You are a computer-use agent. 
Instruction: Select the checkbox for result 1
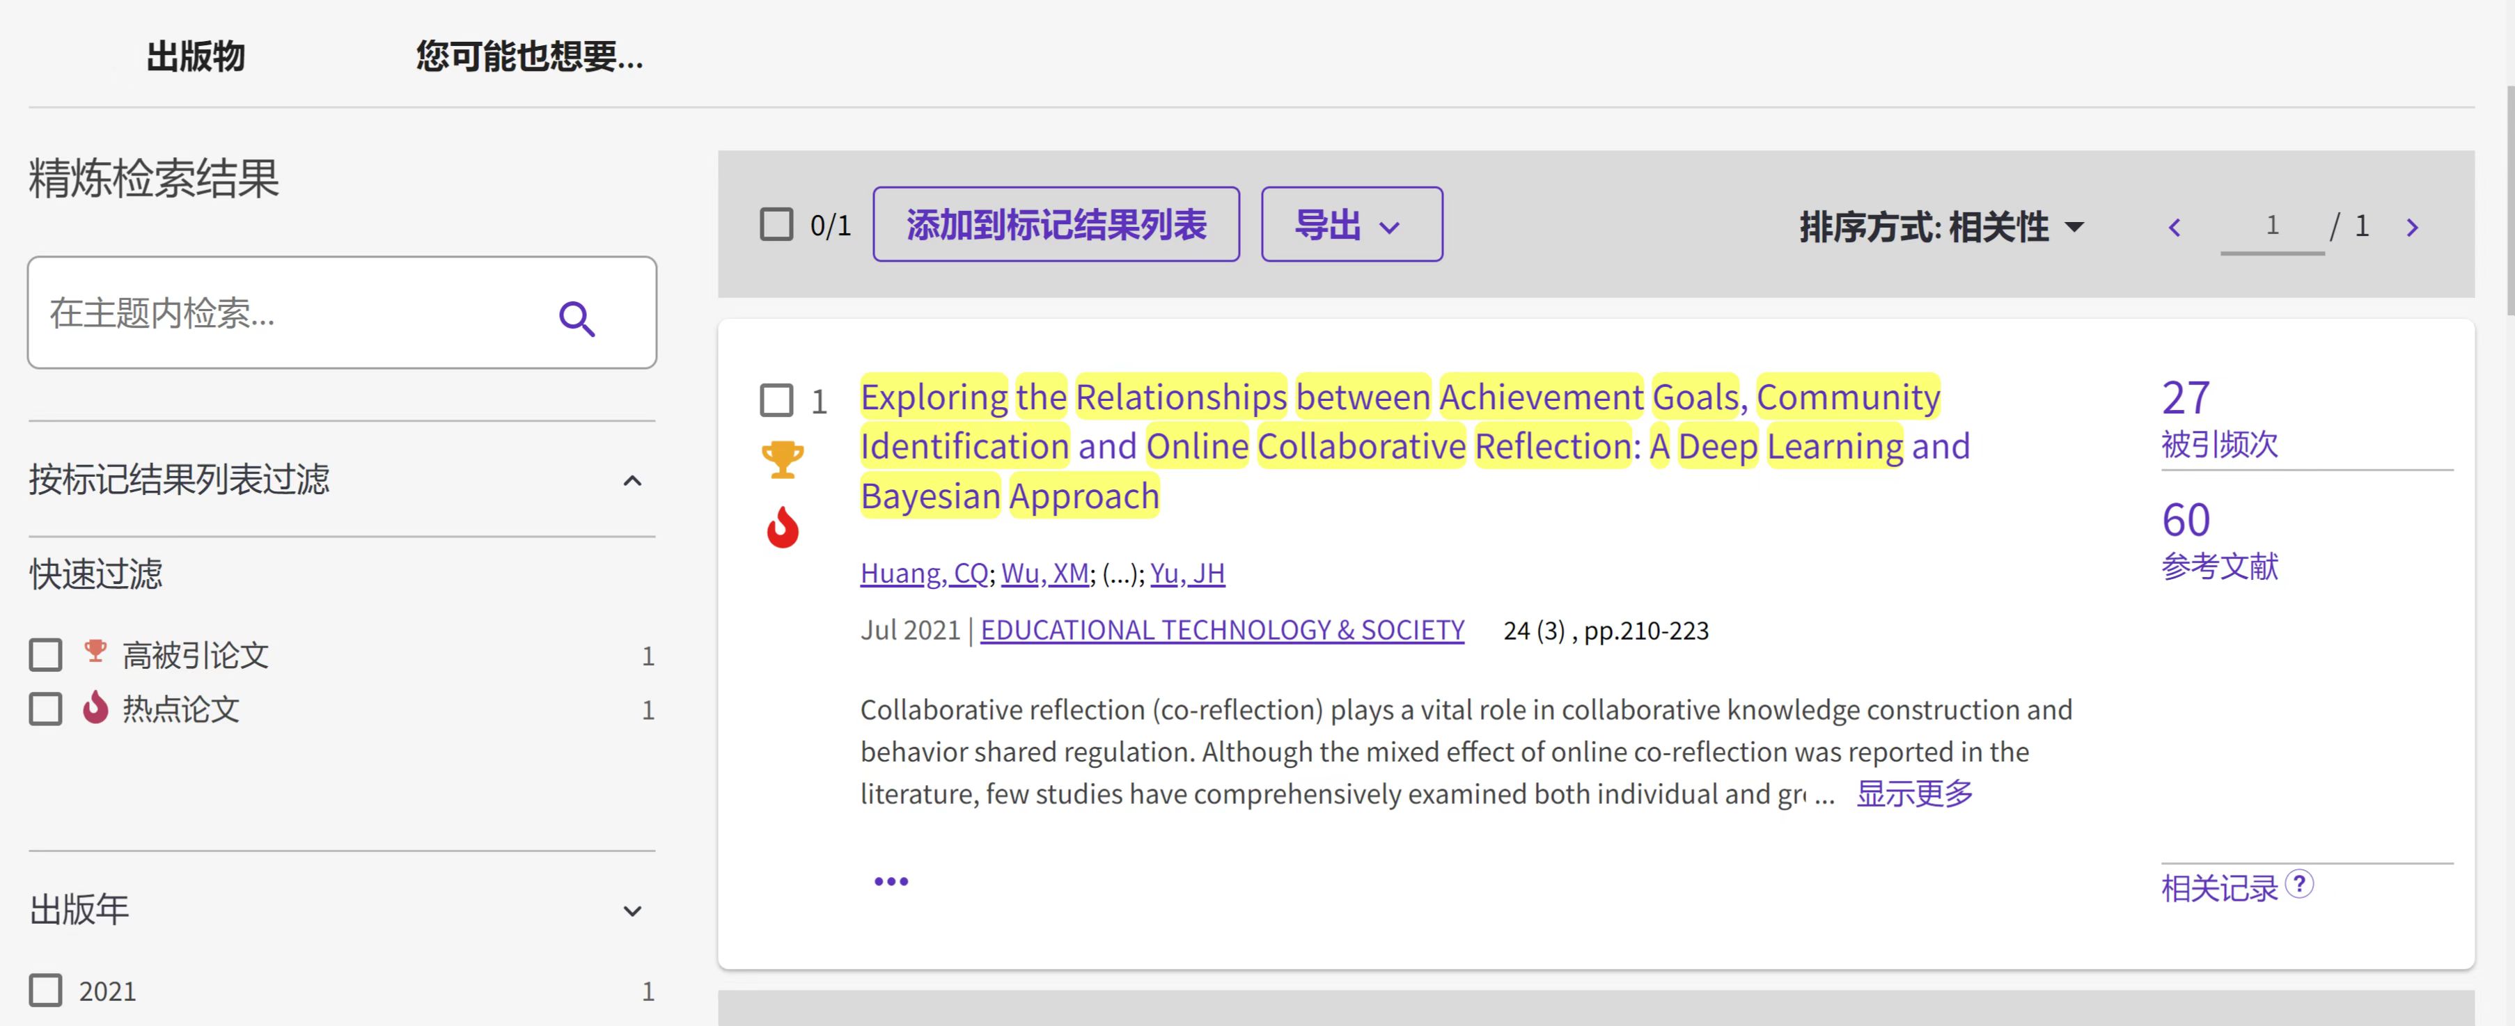[776, 400]
